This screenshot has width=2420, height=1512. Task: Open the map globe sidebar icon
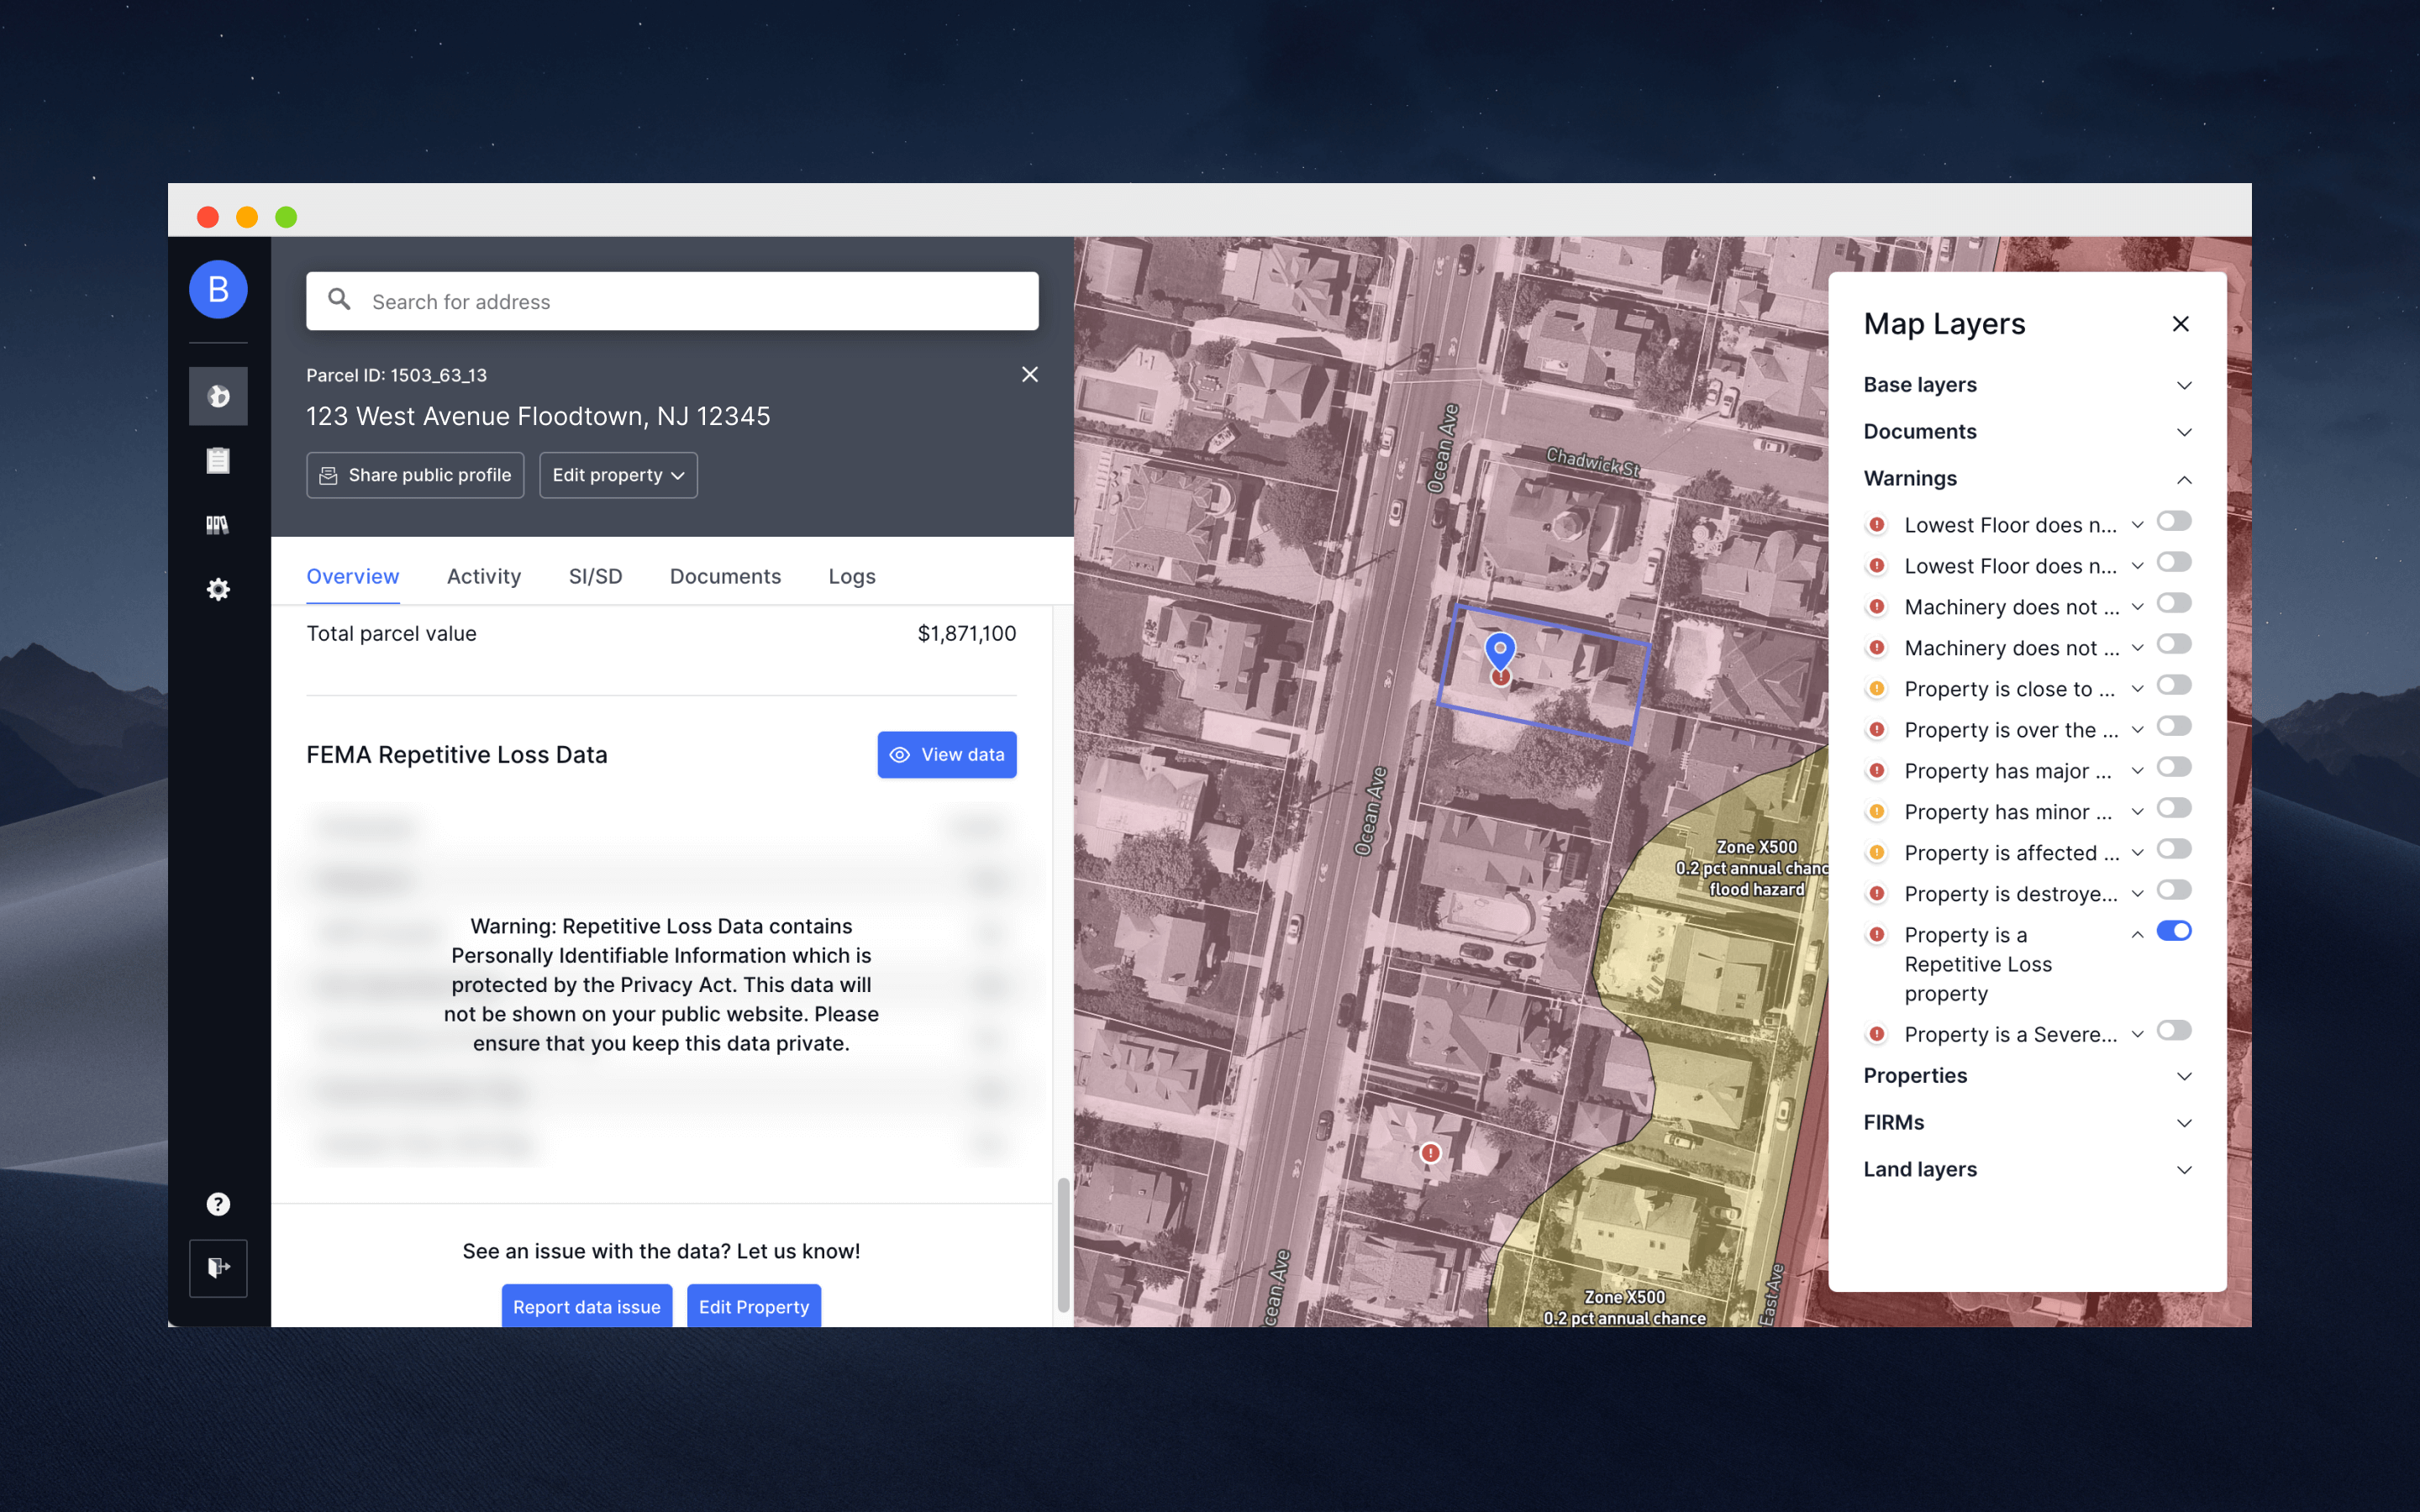click(x=218, y=396)
